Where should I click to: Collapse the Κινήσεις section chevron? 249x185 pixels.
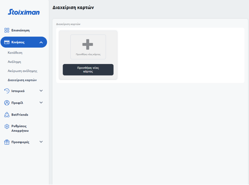pos(41,42)
